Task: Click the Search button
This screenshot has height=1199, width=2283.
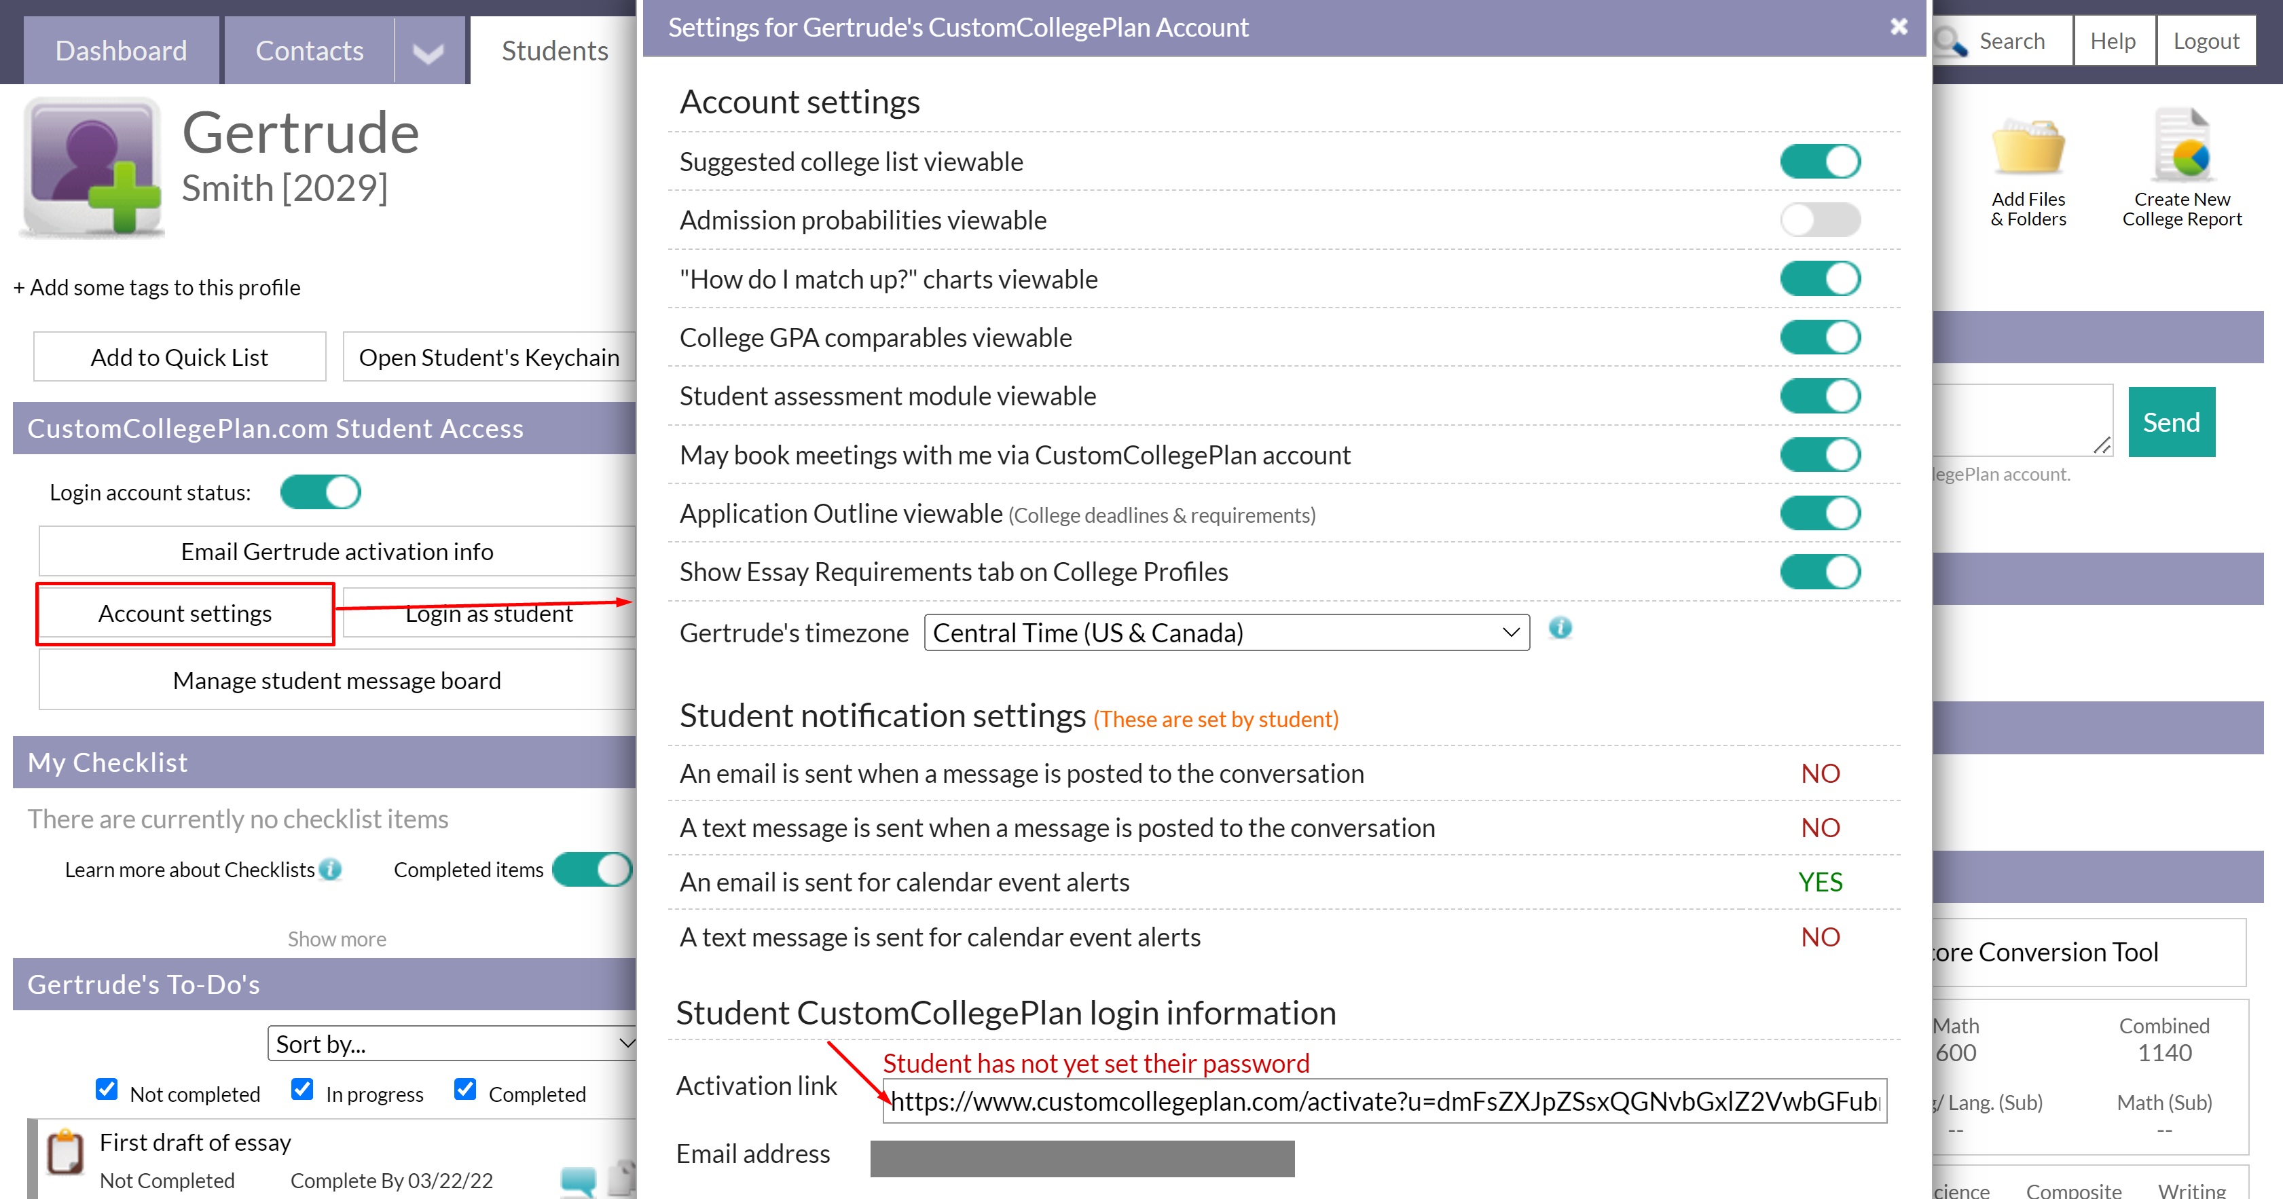Action: tap(2003, 41)
